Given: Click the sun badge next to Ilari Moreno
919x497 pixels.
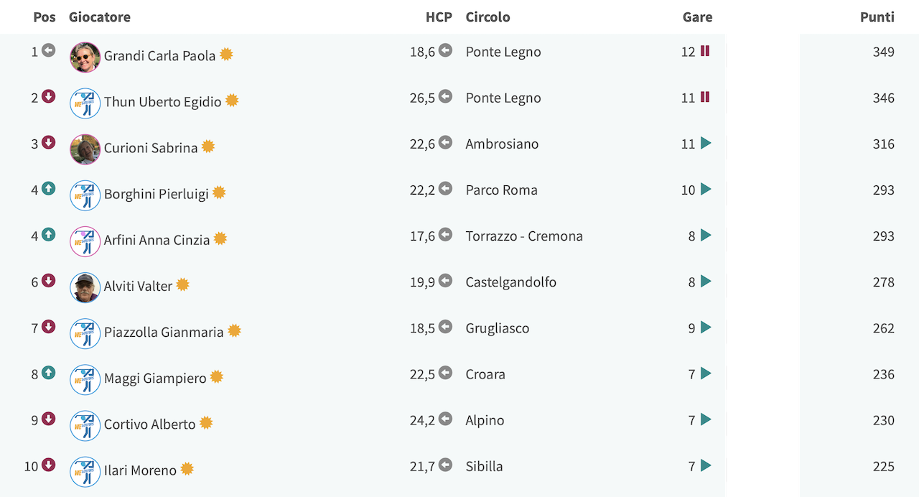Looking at the screenshot, I should [x=187, y=469].
